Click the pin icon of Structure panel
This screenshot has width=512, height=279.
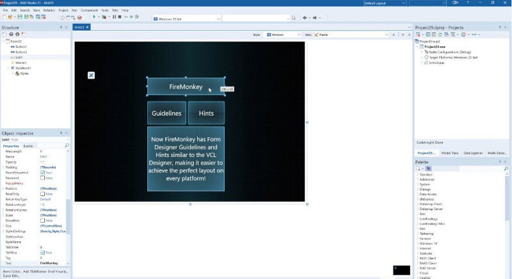coord(61,27)
